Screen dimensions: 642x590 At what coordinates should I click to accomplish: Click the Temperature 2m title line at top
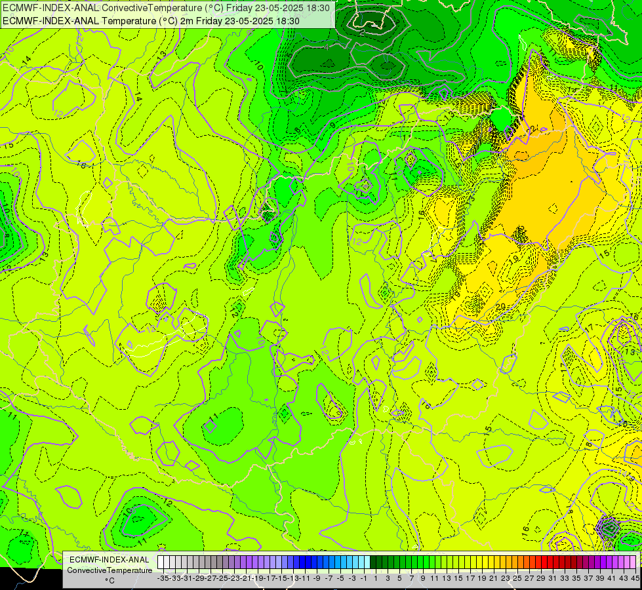[151, 21]
